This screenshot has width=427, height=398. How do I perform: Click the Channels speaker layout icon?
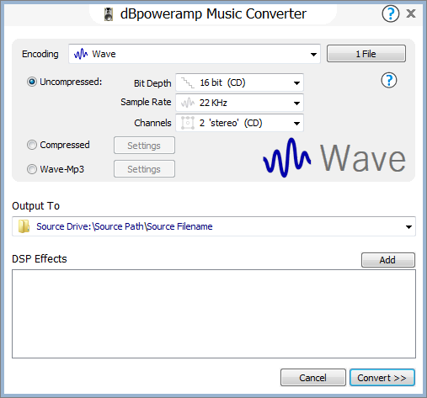click(x=188, y=123)
